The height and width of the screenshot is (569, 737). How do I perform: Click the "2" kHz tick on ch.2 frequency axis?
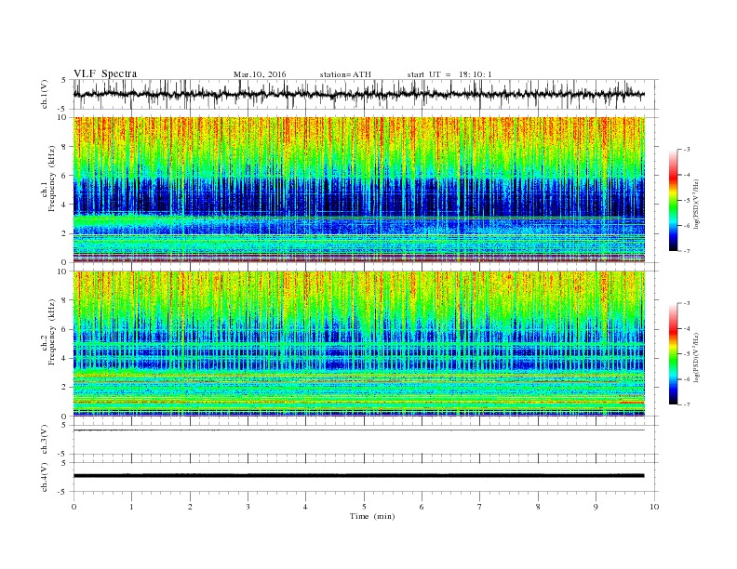click(x=65, y=388)
